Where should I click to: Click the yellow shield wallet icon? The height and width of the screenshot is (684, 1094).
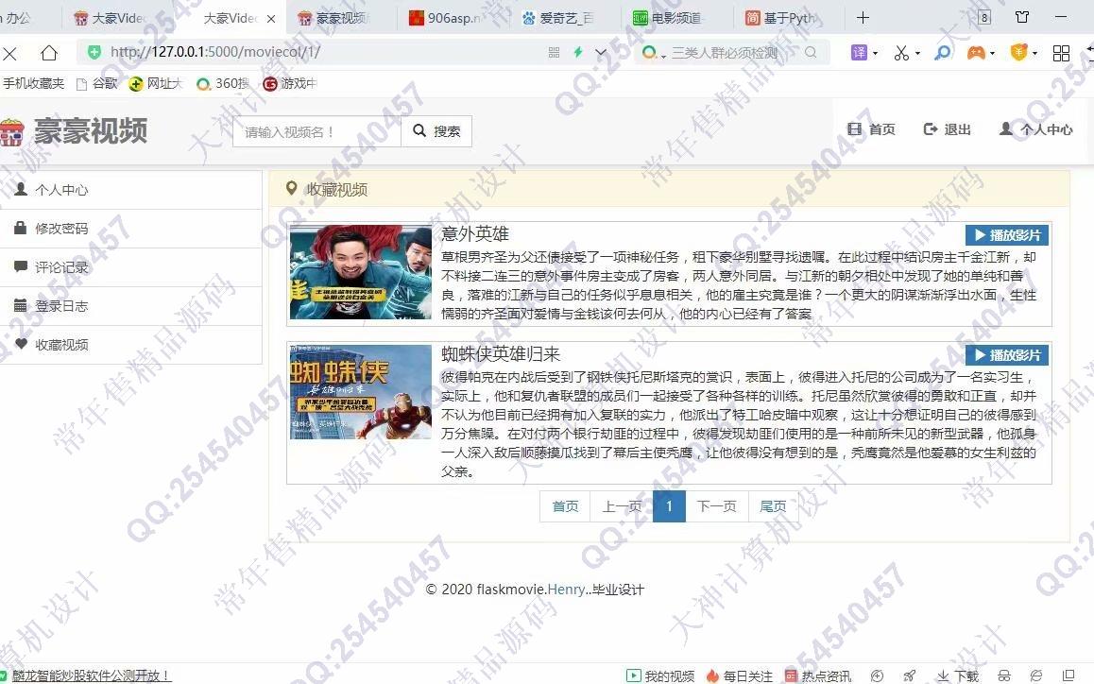tap(1018, 52)
